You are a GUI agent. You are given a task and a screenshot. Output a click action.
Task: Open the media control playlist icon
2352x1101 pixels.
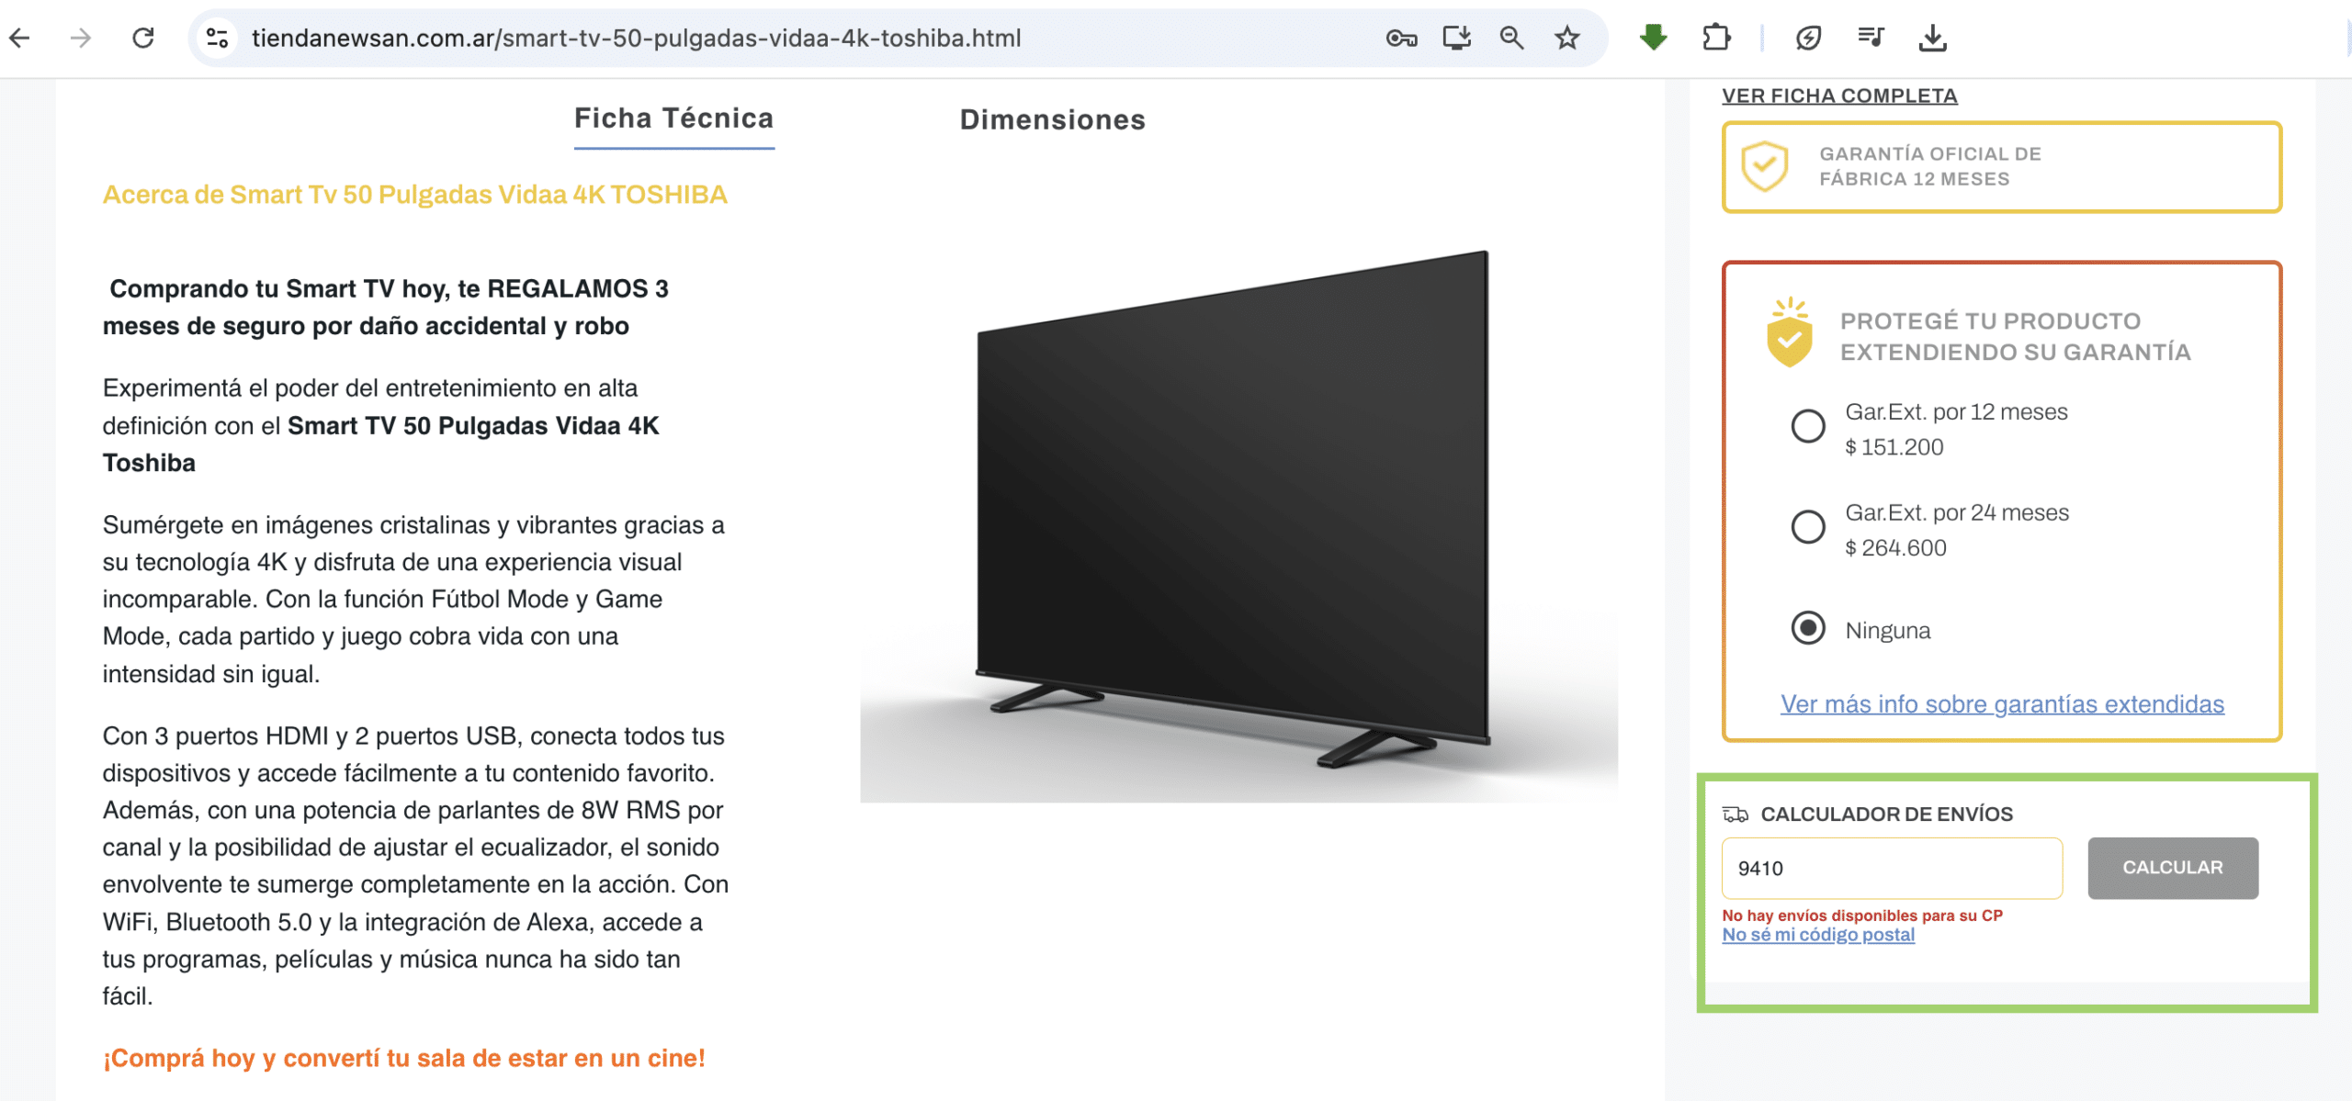[1871, 38]
